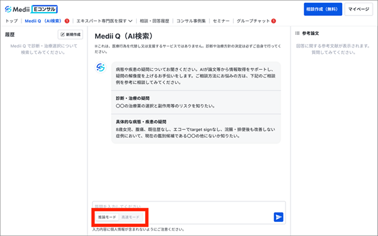Open 相談・回答履歴
Image resolution: width=378 pixels, height=236 pixels.
(x=154, y=21)
